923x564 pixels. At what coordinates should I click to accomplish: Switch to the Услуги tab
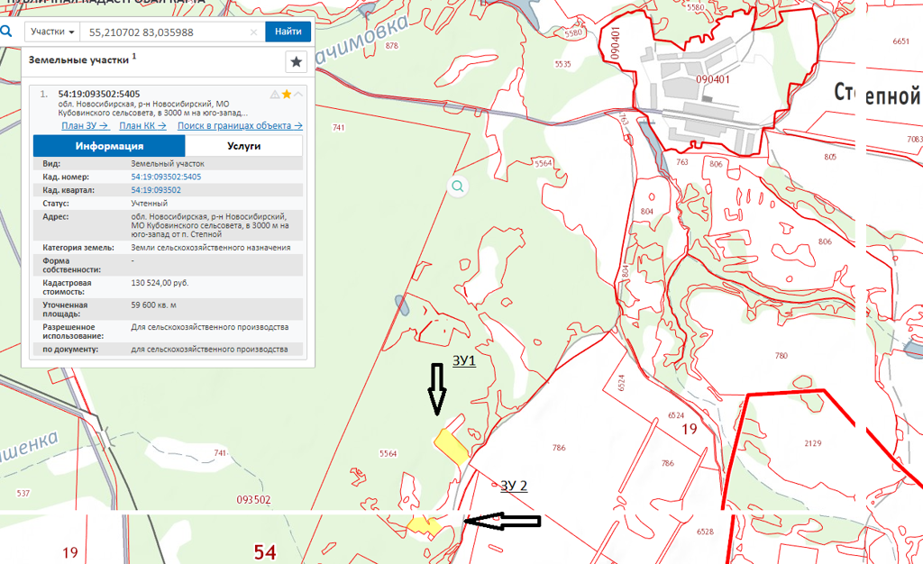(243, 146)
